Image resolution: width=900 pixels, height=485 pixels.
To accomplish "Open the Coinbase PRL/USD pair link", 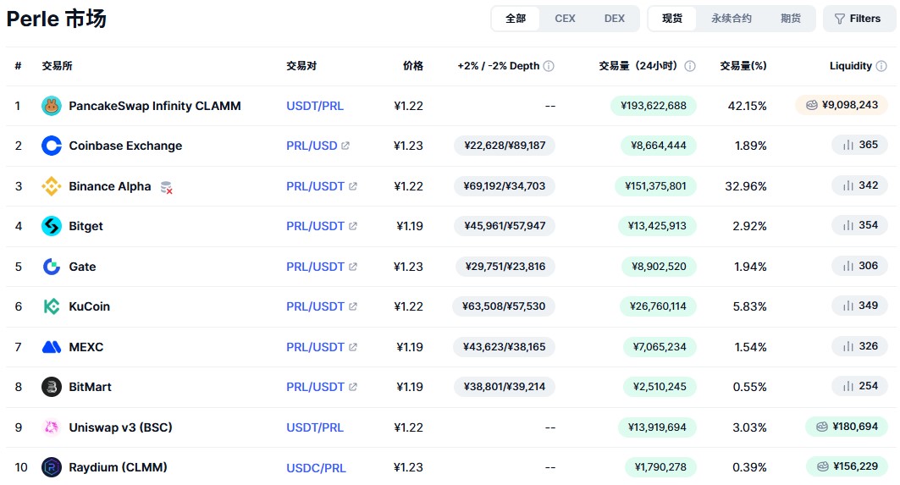I will point(312,146).
